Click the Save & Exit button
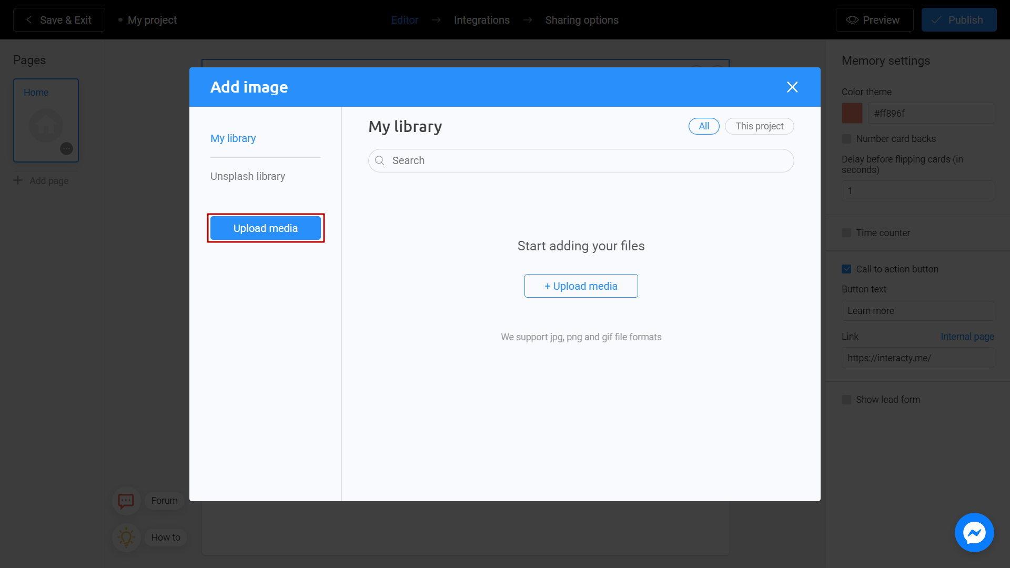This screenshot has width=1010, height=568. (59, 19)
